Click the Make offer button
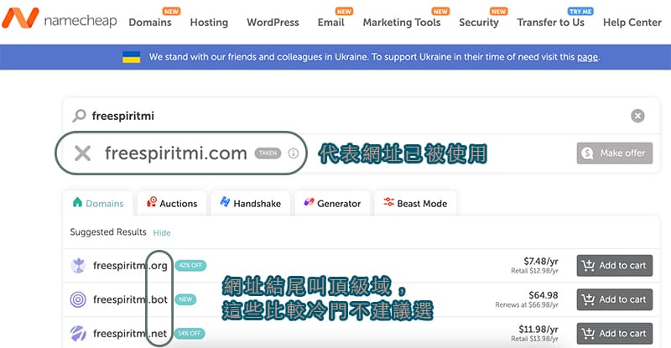Image resolution: width=671 pixels, height=348 pixels. point(615,153)
